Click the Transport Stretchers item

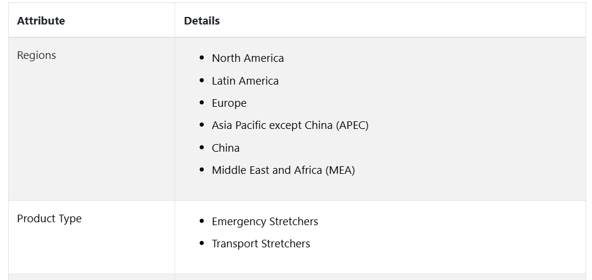pyautogui.click(x=261, y=244)
